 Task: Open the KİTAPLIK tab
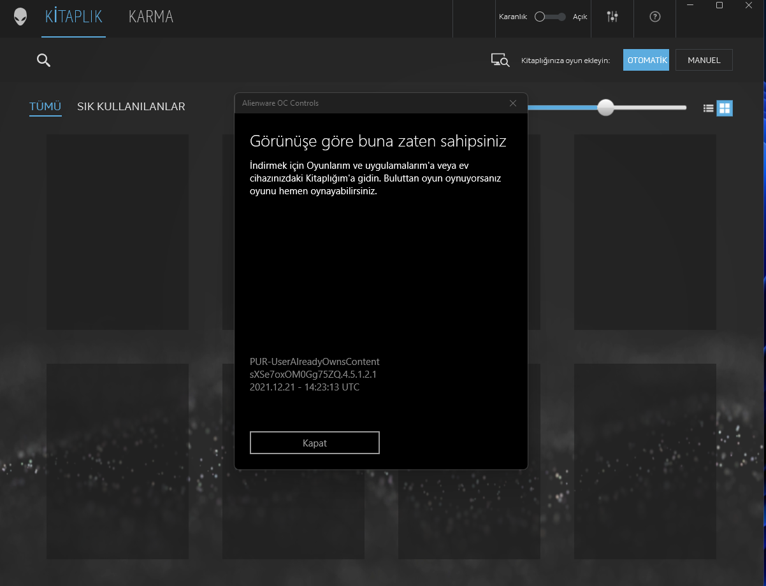tap(74, 17)
